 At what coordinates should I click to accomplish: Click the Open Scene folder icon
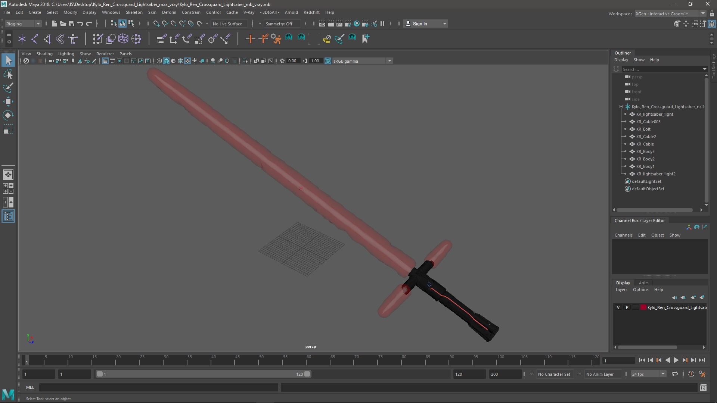coord(63,24)
